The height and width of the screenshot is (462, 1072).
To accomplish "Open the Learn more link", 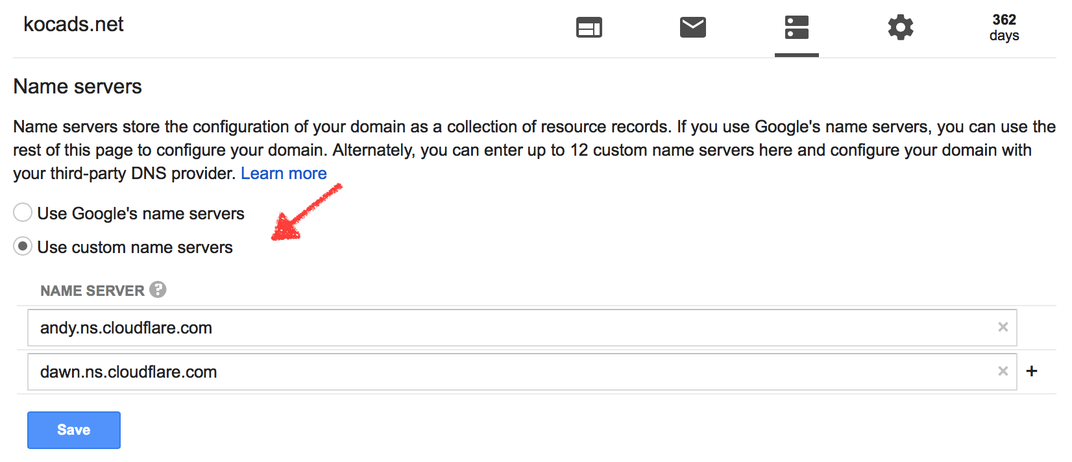I will point(284,173).
